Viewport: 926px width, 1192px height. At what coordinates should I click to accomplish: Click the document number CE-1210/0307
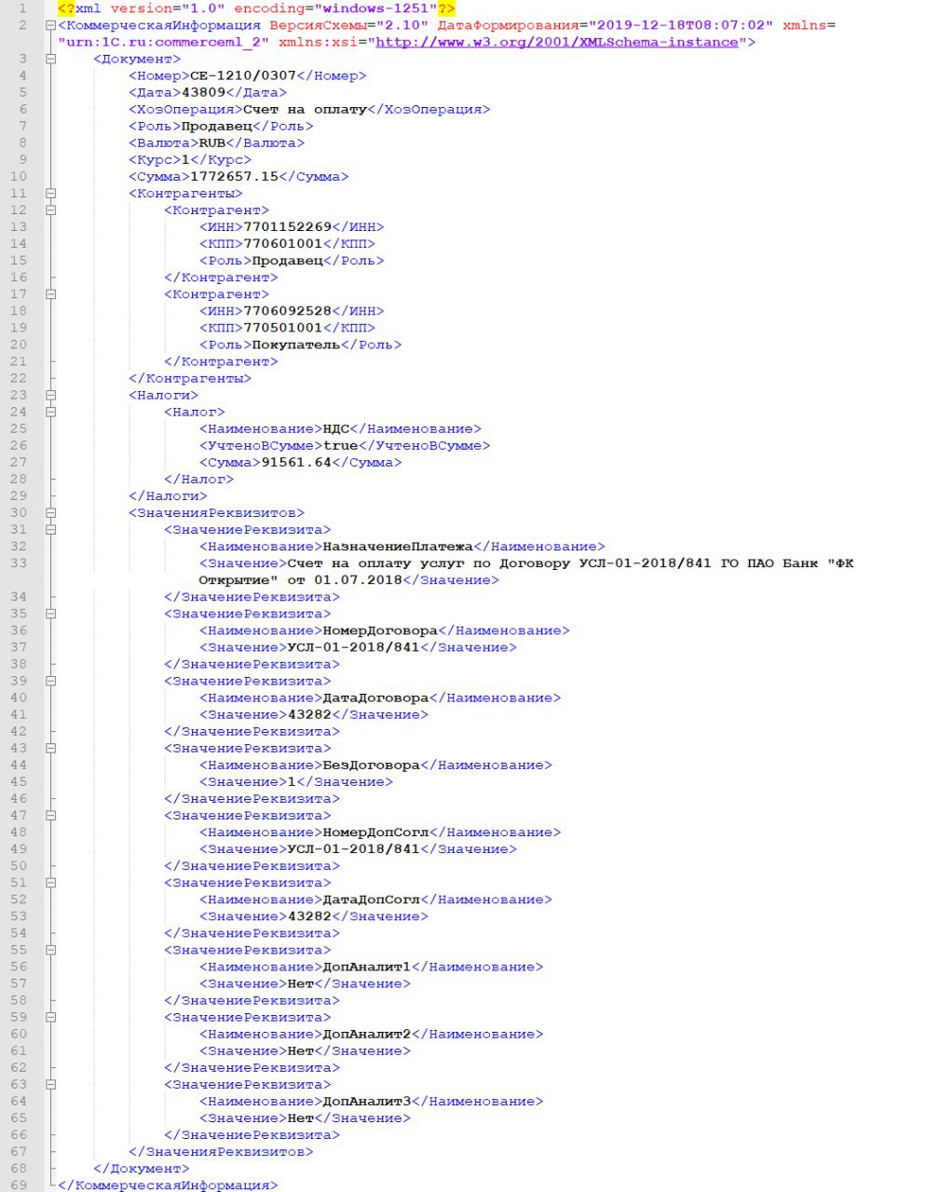point(242,75)
